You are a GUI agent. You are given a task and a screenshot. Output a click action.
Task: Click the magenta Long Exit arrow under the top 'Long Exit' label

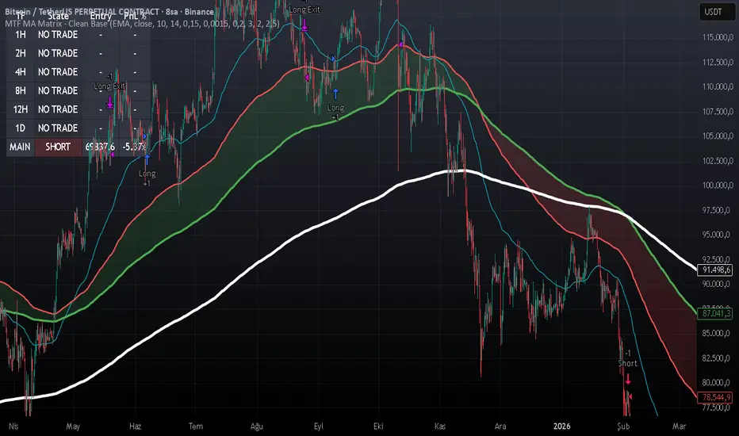click(x=304, y=25)
